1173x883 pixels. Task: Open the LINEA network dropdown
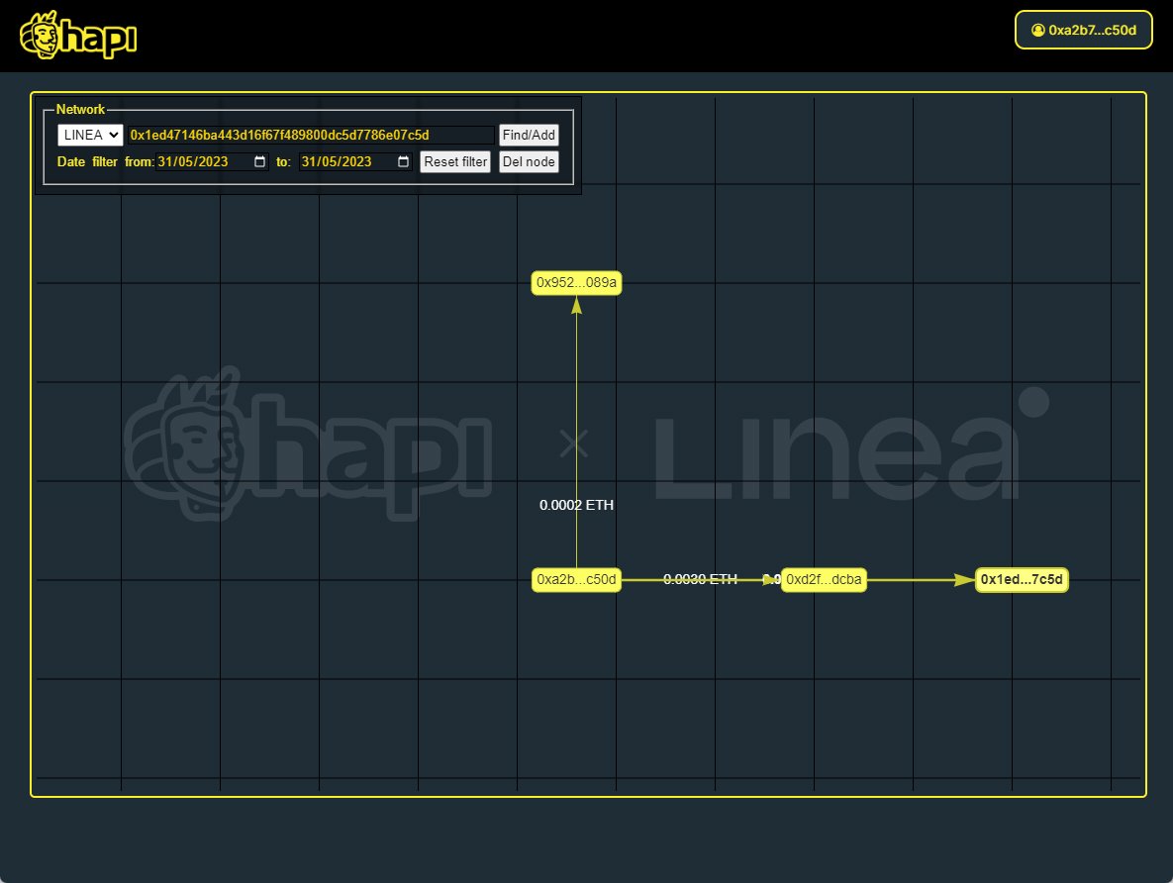point(90,135)
